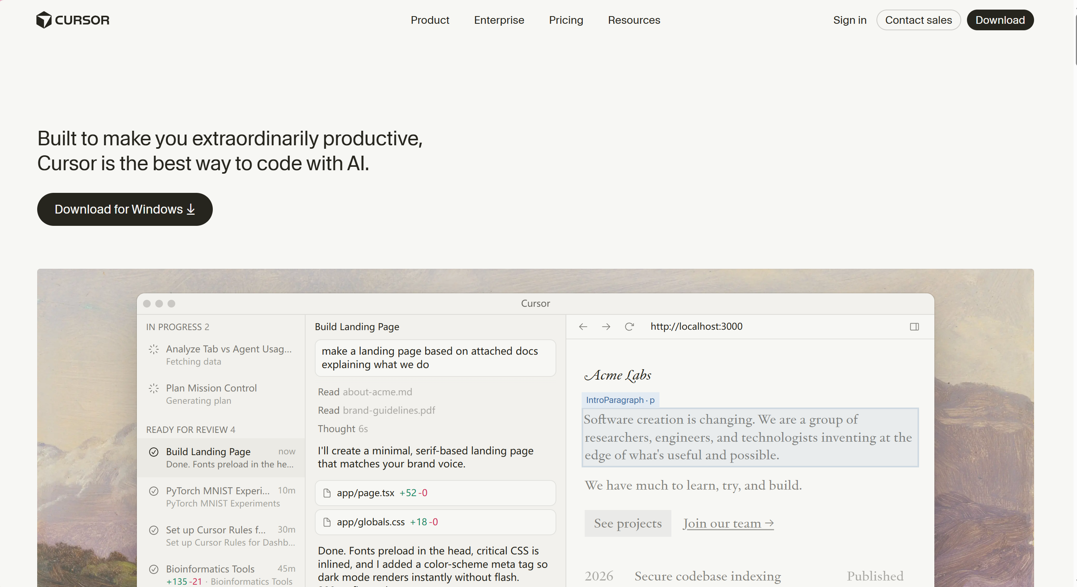Click checkmark icon beside Set up Cursor Rules
The image size is (1077, 587).
(153, 530)
